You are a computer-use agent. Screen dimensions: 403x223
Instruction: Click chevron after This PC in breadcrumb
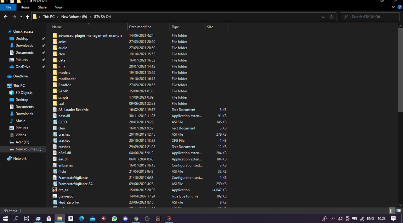click(58, 17)
